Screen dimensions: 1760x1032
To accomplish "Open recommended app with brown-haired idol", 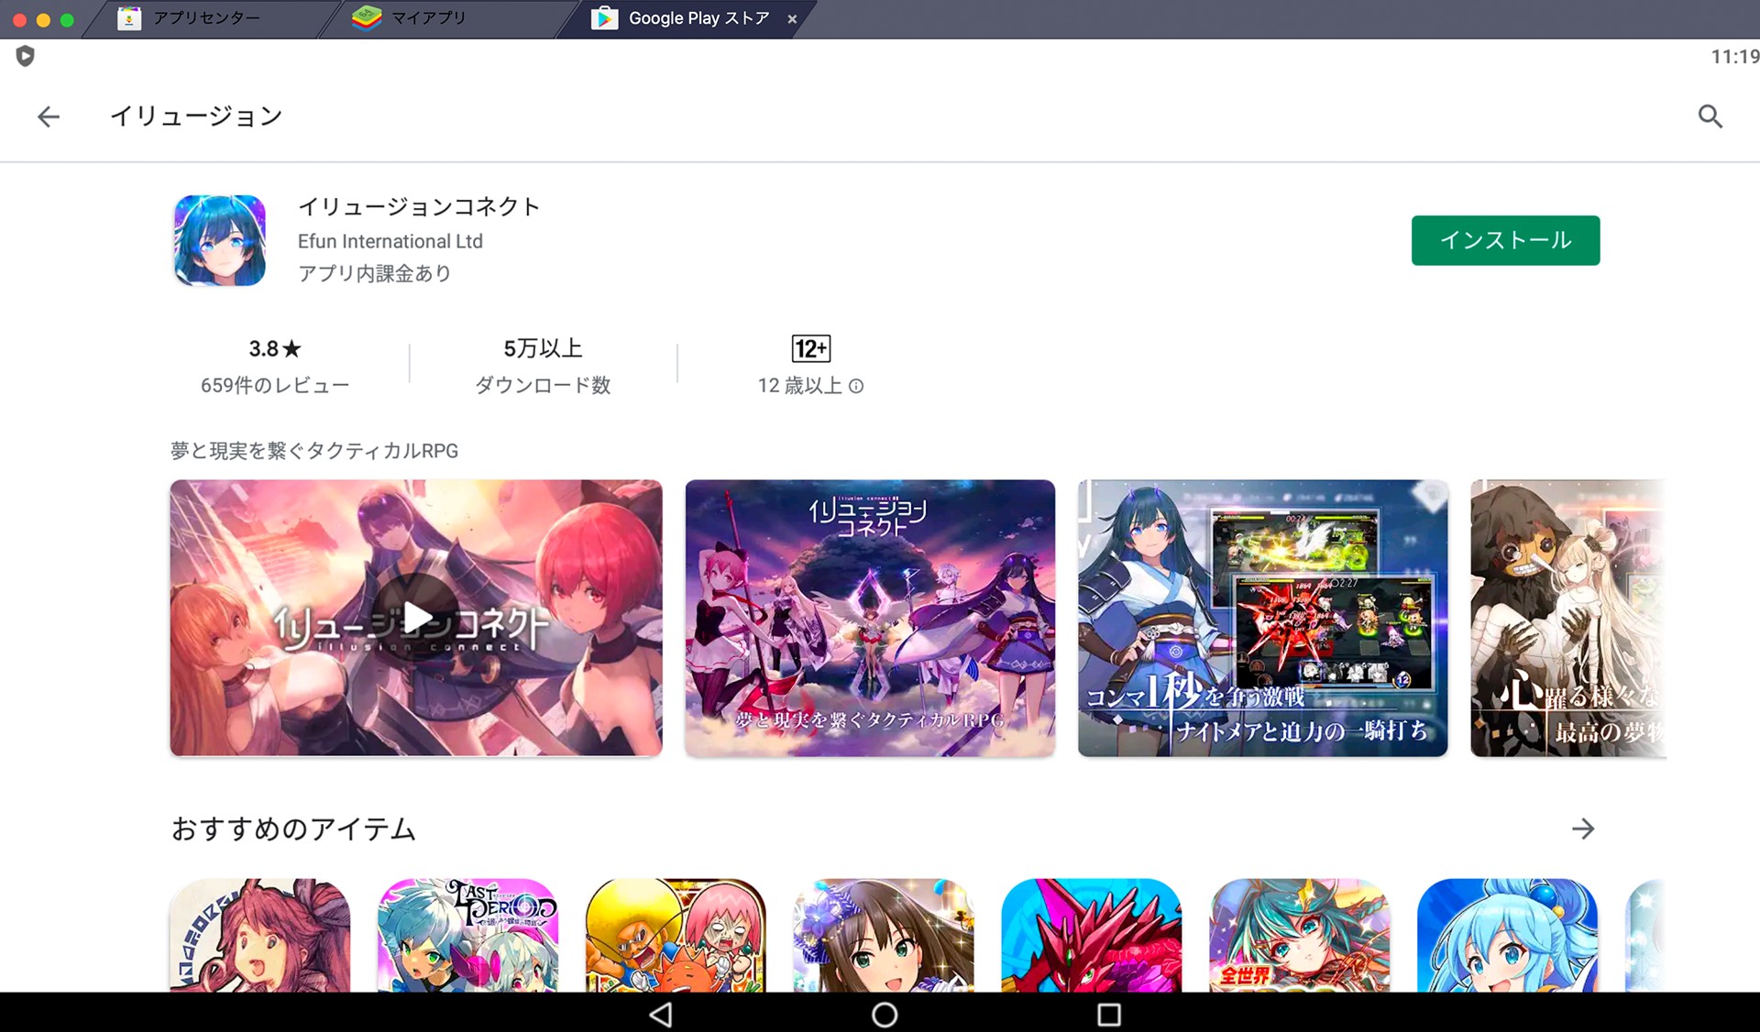I will point(884,935).
